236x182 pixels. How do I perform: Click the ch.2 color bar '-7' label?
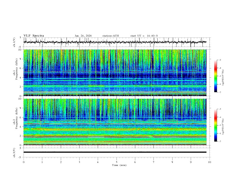[220, 142]
